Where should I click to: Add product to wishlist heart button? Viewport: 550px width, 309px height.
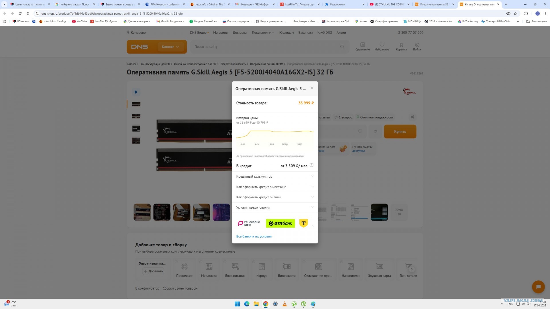(x=375, y=132)
